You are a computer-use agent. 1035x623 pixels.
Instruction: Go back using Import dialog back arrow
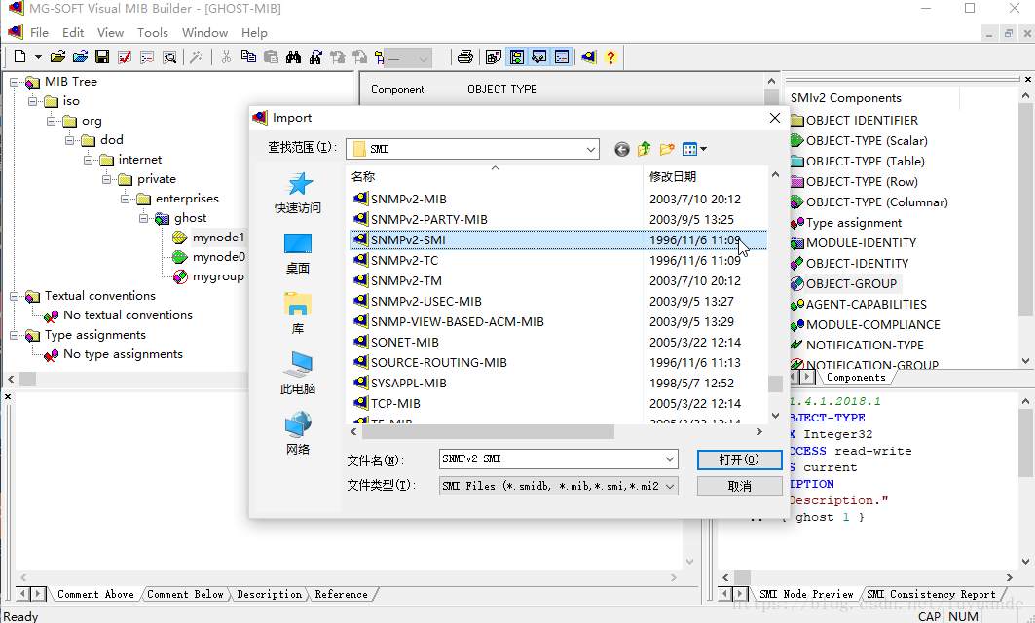622,149
